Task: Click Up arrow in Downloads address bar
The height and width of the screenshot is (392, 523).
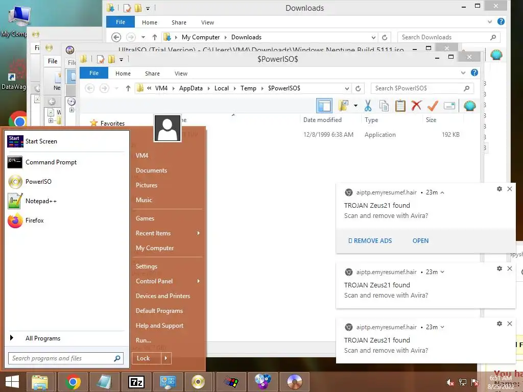Action: (x=154, y=37)
